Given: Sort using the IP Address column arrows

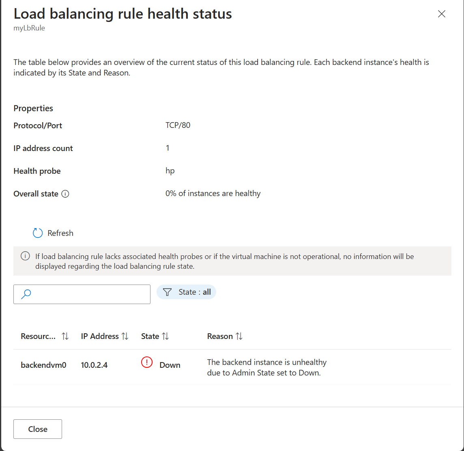Looking at the screenshot, I should pyautogui.click(x=125, y=337).
